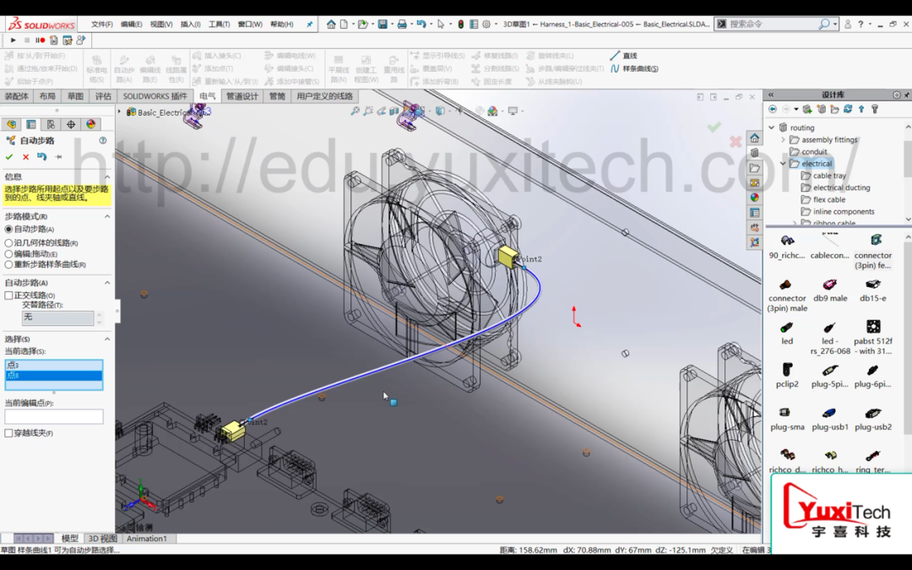The image size is (912, 570).
Task: Open 文件(F) menu
Action: click(102, 24)
